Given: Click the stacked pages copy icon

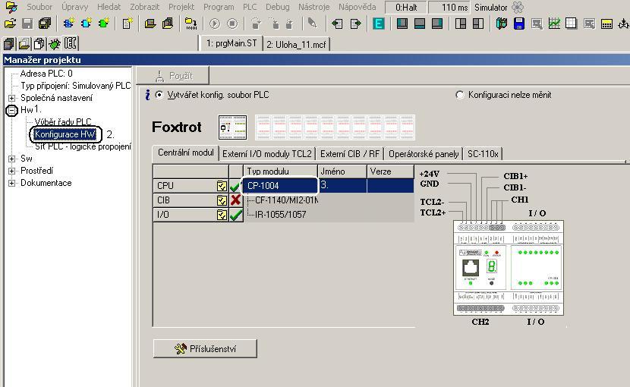Looking at the screenshot, I should point(39,43).
